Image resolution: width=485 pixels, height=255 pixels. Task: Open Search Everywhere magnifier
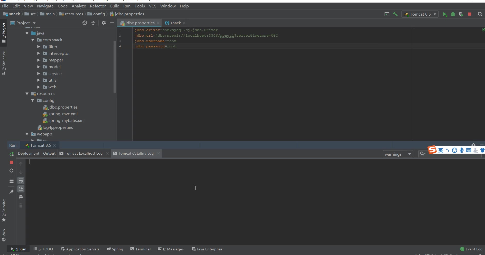click(x=480, y=14)
